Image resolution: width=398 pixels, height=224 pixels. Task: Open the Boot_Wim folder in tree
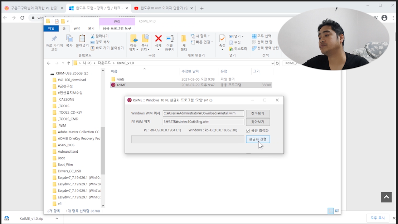pos(65,165)
